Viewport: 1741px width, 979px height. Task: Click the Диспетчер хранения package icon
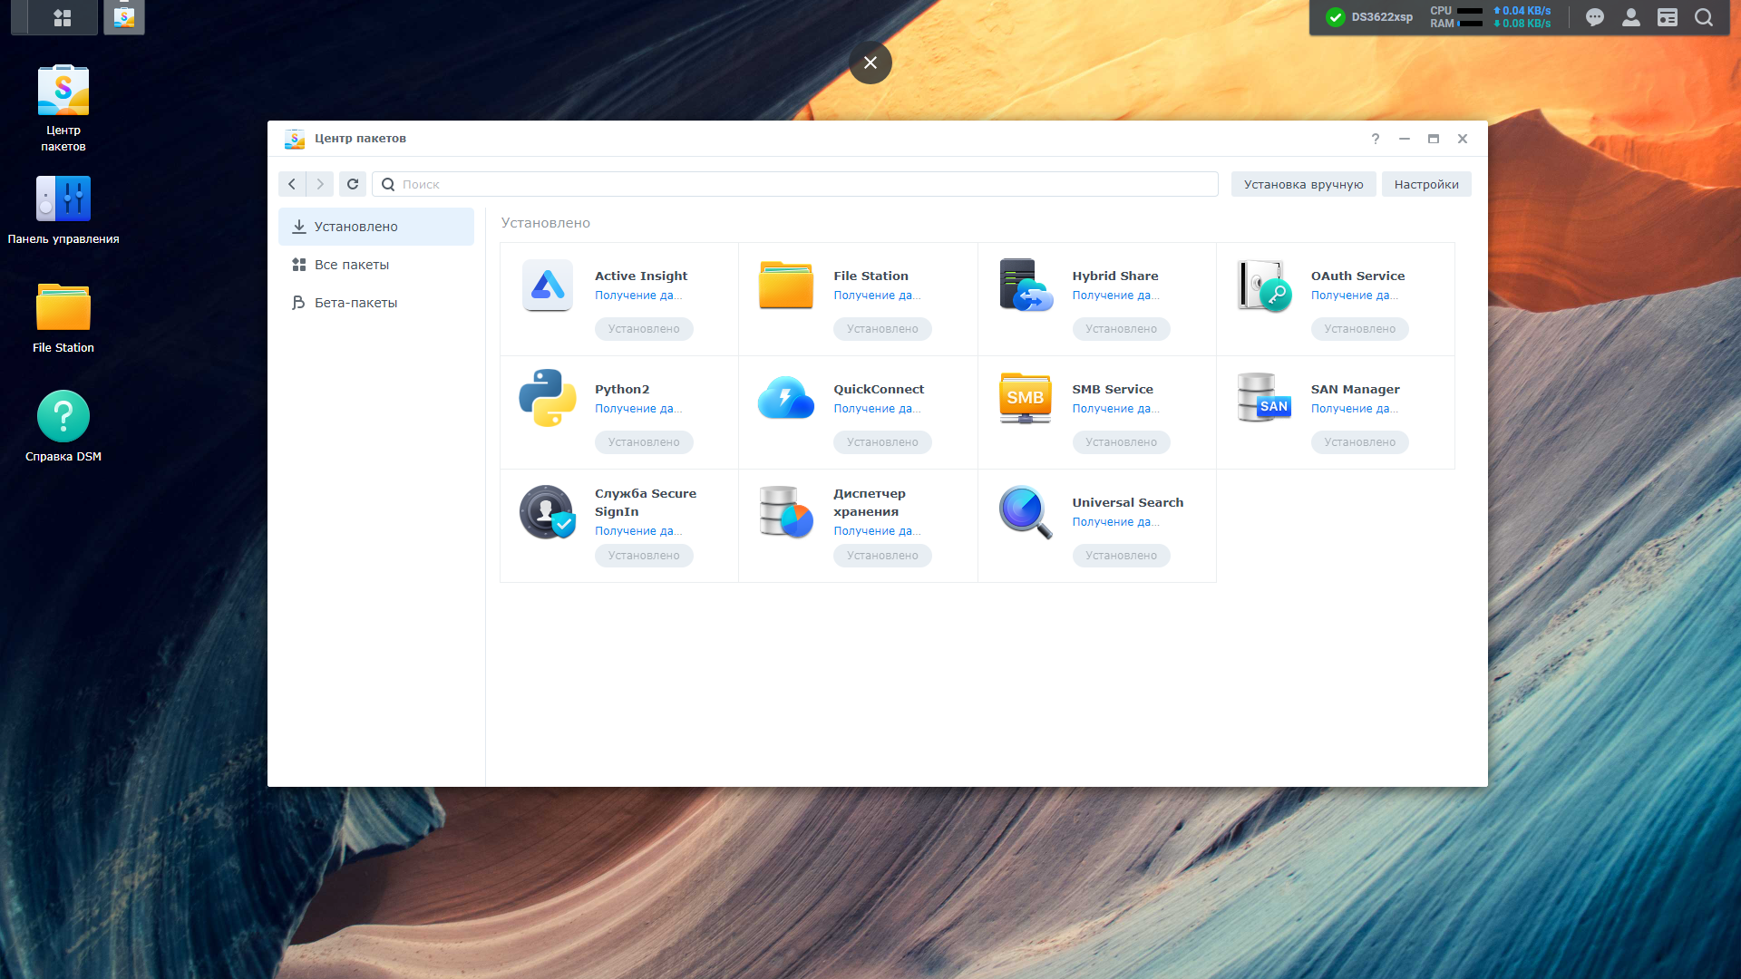[x=786, y=511]
